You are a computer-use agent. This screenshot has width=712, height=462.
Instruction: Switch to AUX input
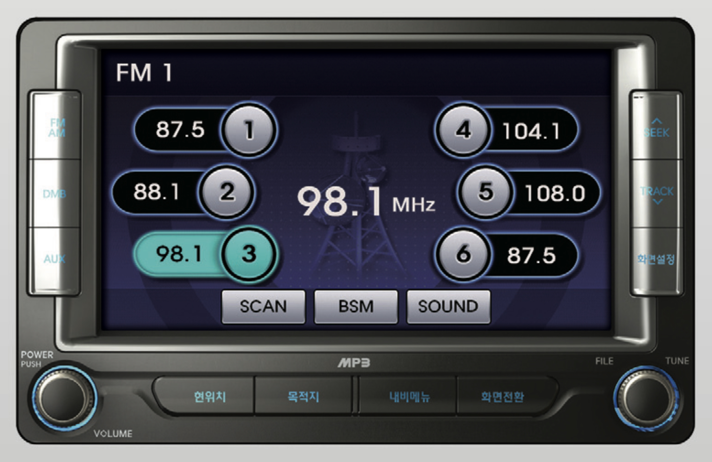(x=54, y=259)
